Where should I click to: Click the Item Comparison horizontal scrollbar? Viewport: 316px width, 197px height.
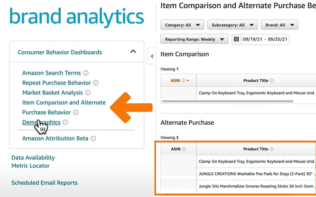227,101
